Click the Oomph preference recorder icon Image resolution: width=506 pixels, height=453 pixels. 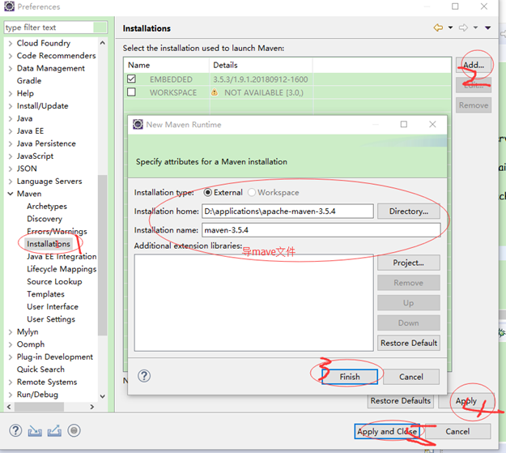point(74,430)
